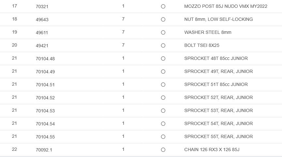This screenshot has height=157, width=282.
Task: Click part number 49421
Action: 42,46
